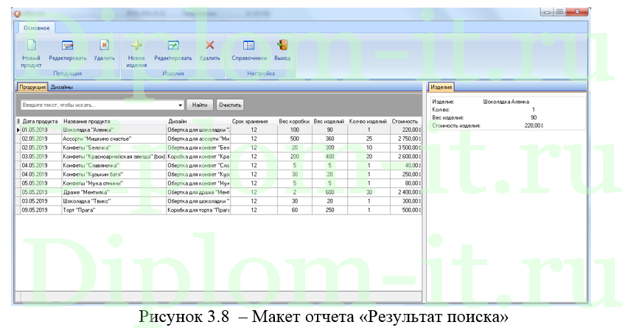Click the Шоколадка Аленка value in Изделия panel
Screen dimensions: 628x336
coord(506,102)
